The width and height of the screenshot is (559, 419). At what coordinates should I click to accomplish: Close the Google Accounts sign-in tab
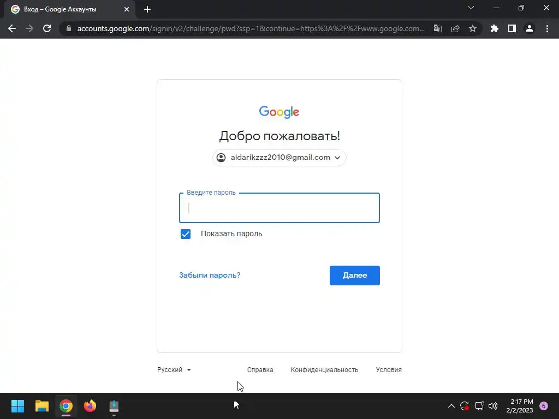pyautogui.click(x=127, y=9)
